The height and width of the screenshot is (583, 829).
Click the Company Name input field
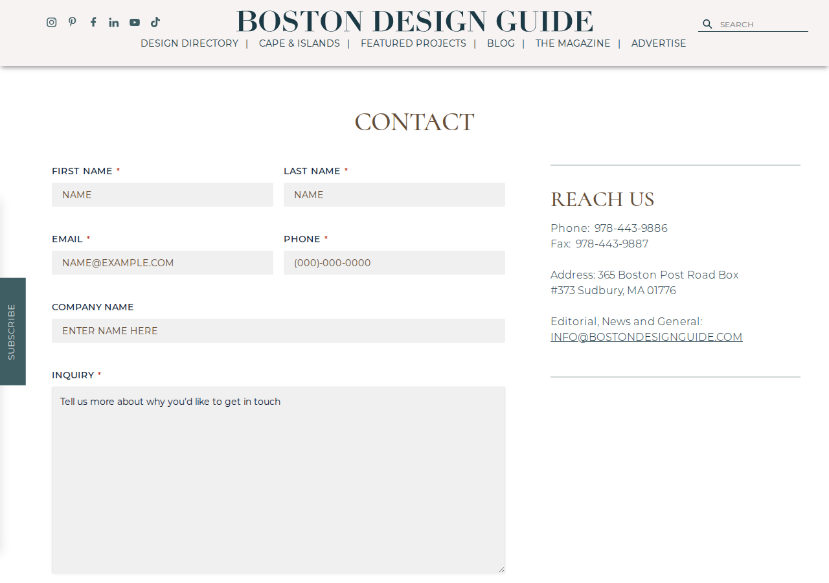(x=278, y=330)
